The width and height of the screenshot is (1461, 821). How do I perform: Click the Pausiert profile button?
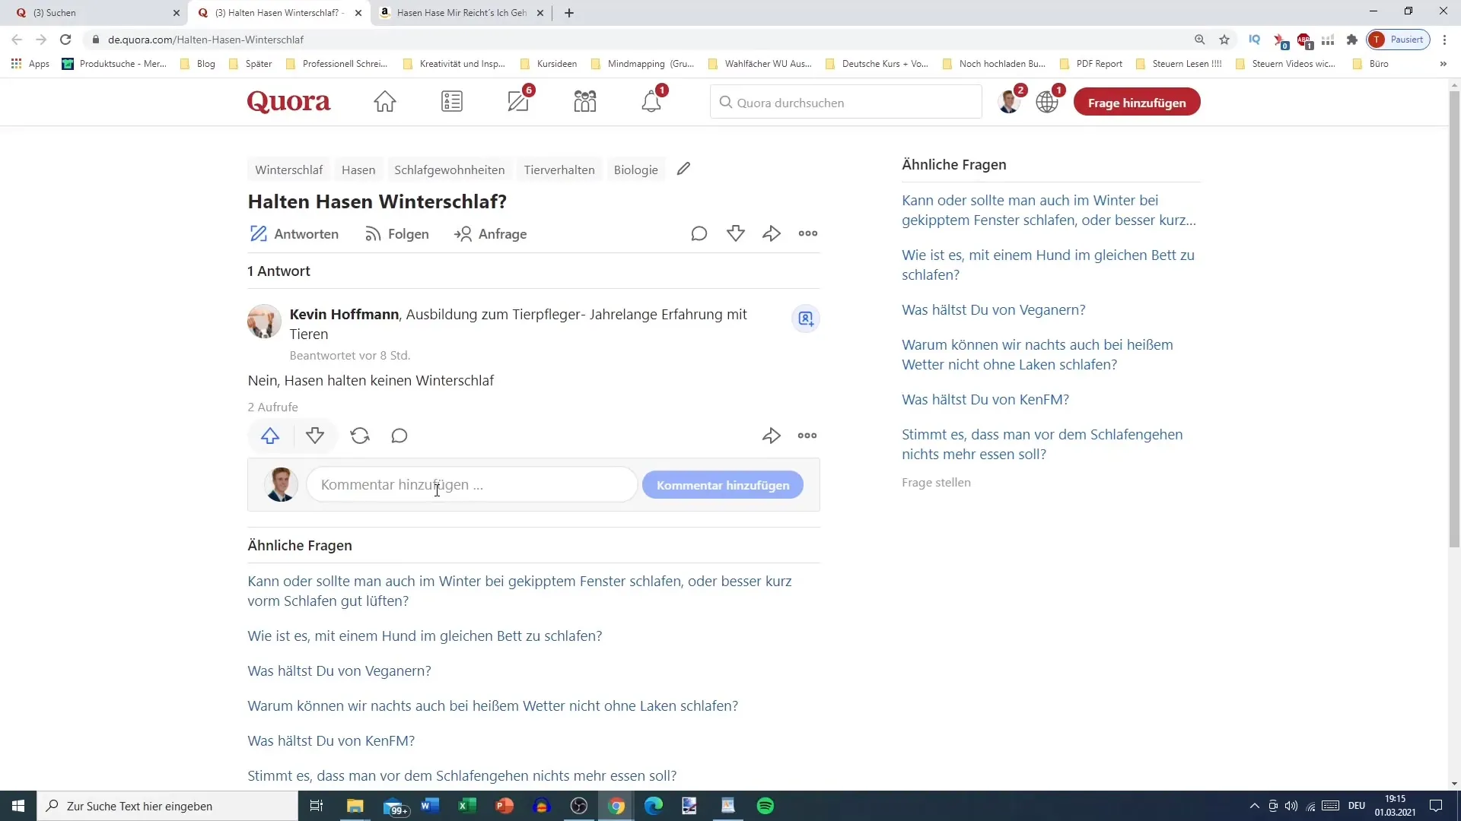pos(1399,40)
